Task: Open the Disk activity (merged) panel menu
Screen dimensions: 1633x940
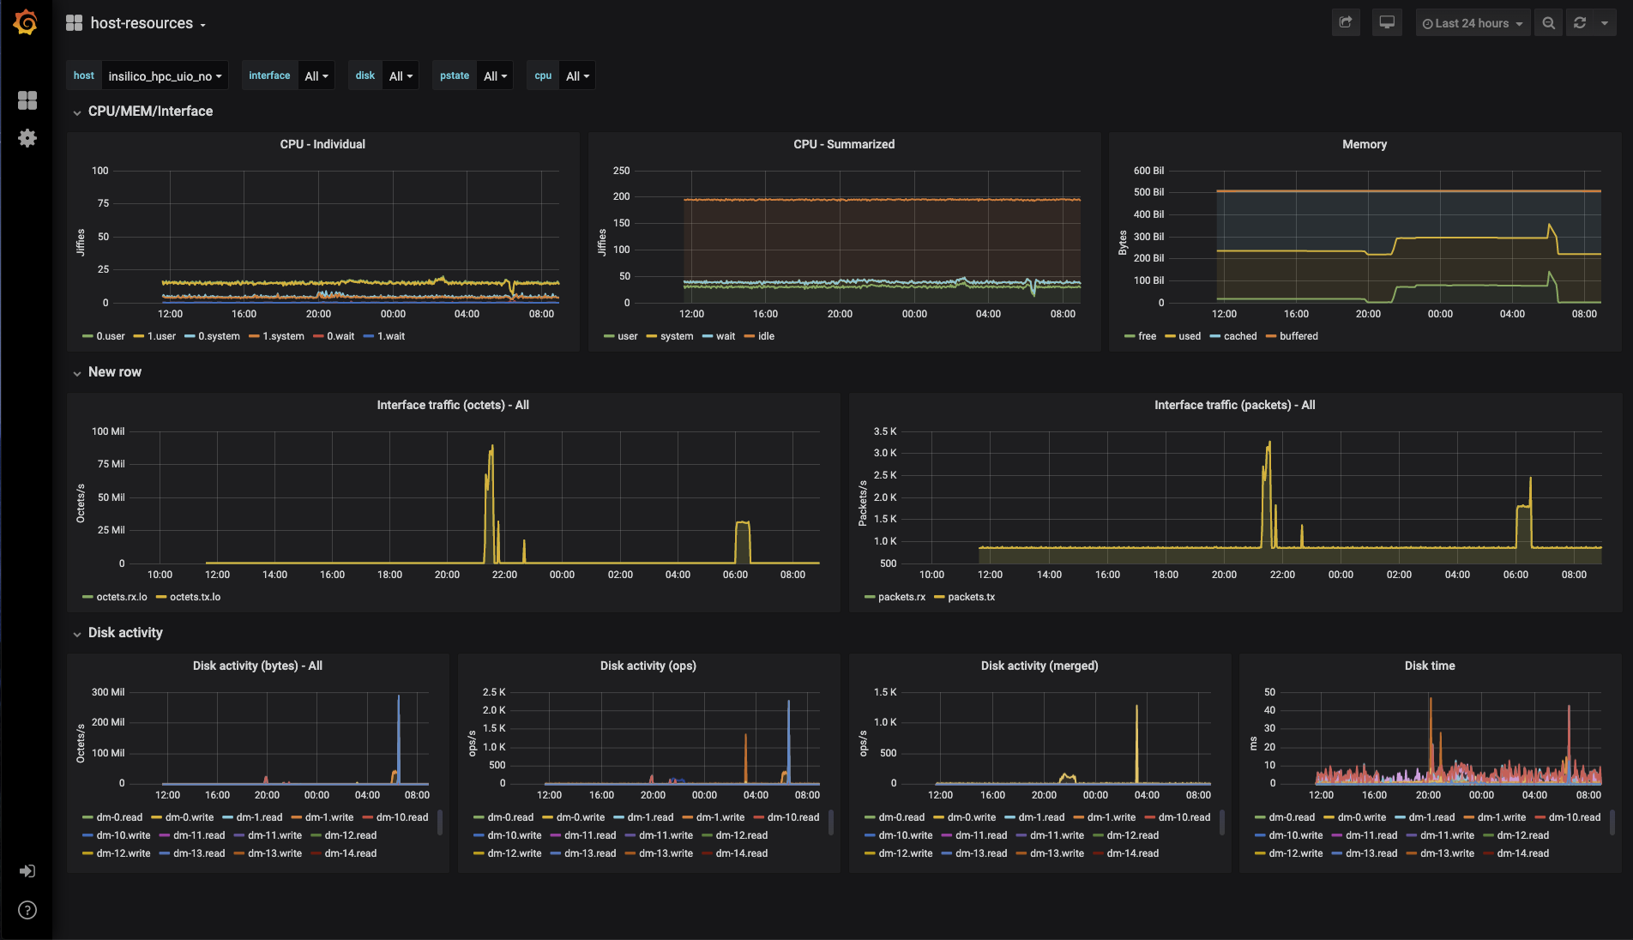Action: click(x=1039, y=666)
